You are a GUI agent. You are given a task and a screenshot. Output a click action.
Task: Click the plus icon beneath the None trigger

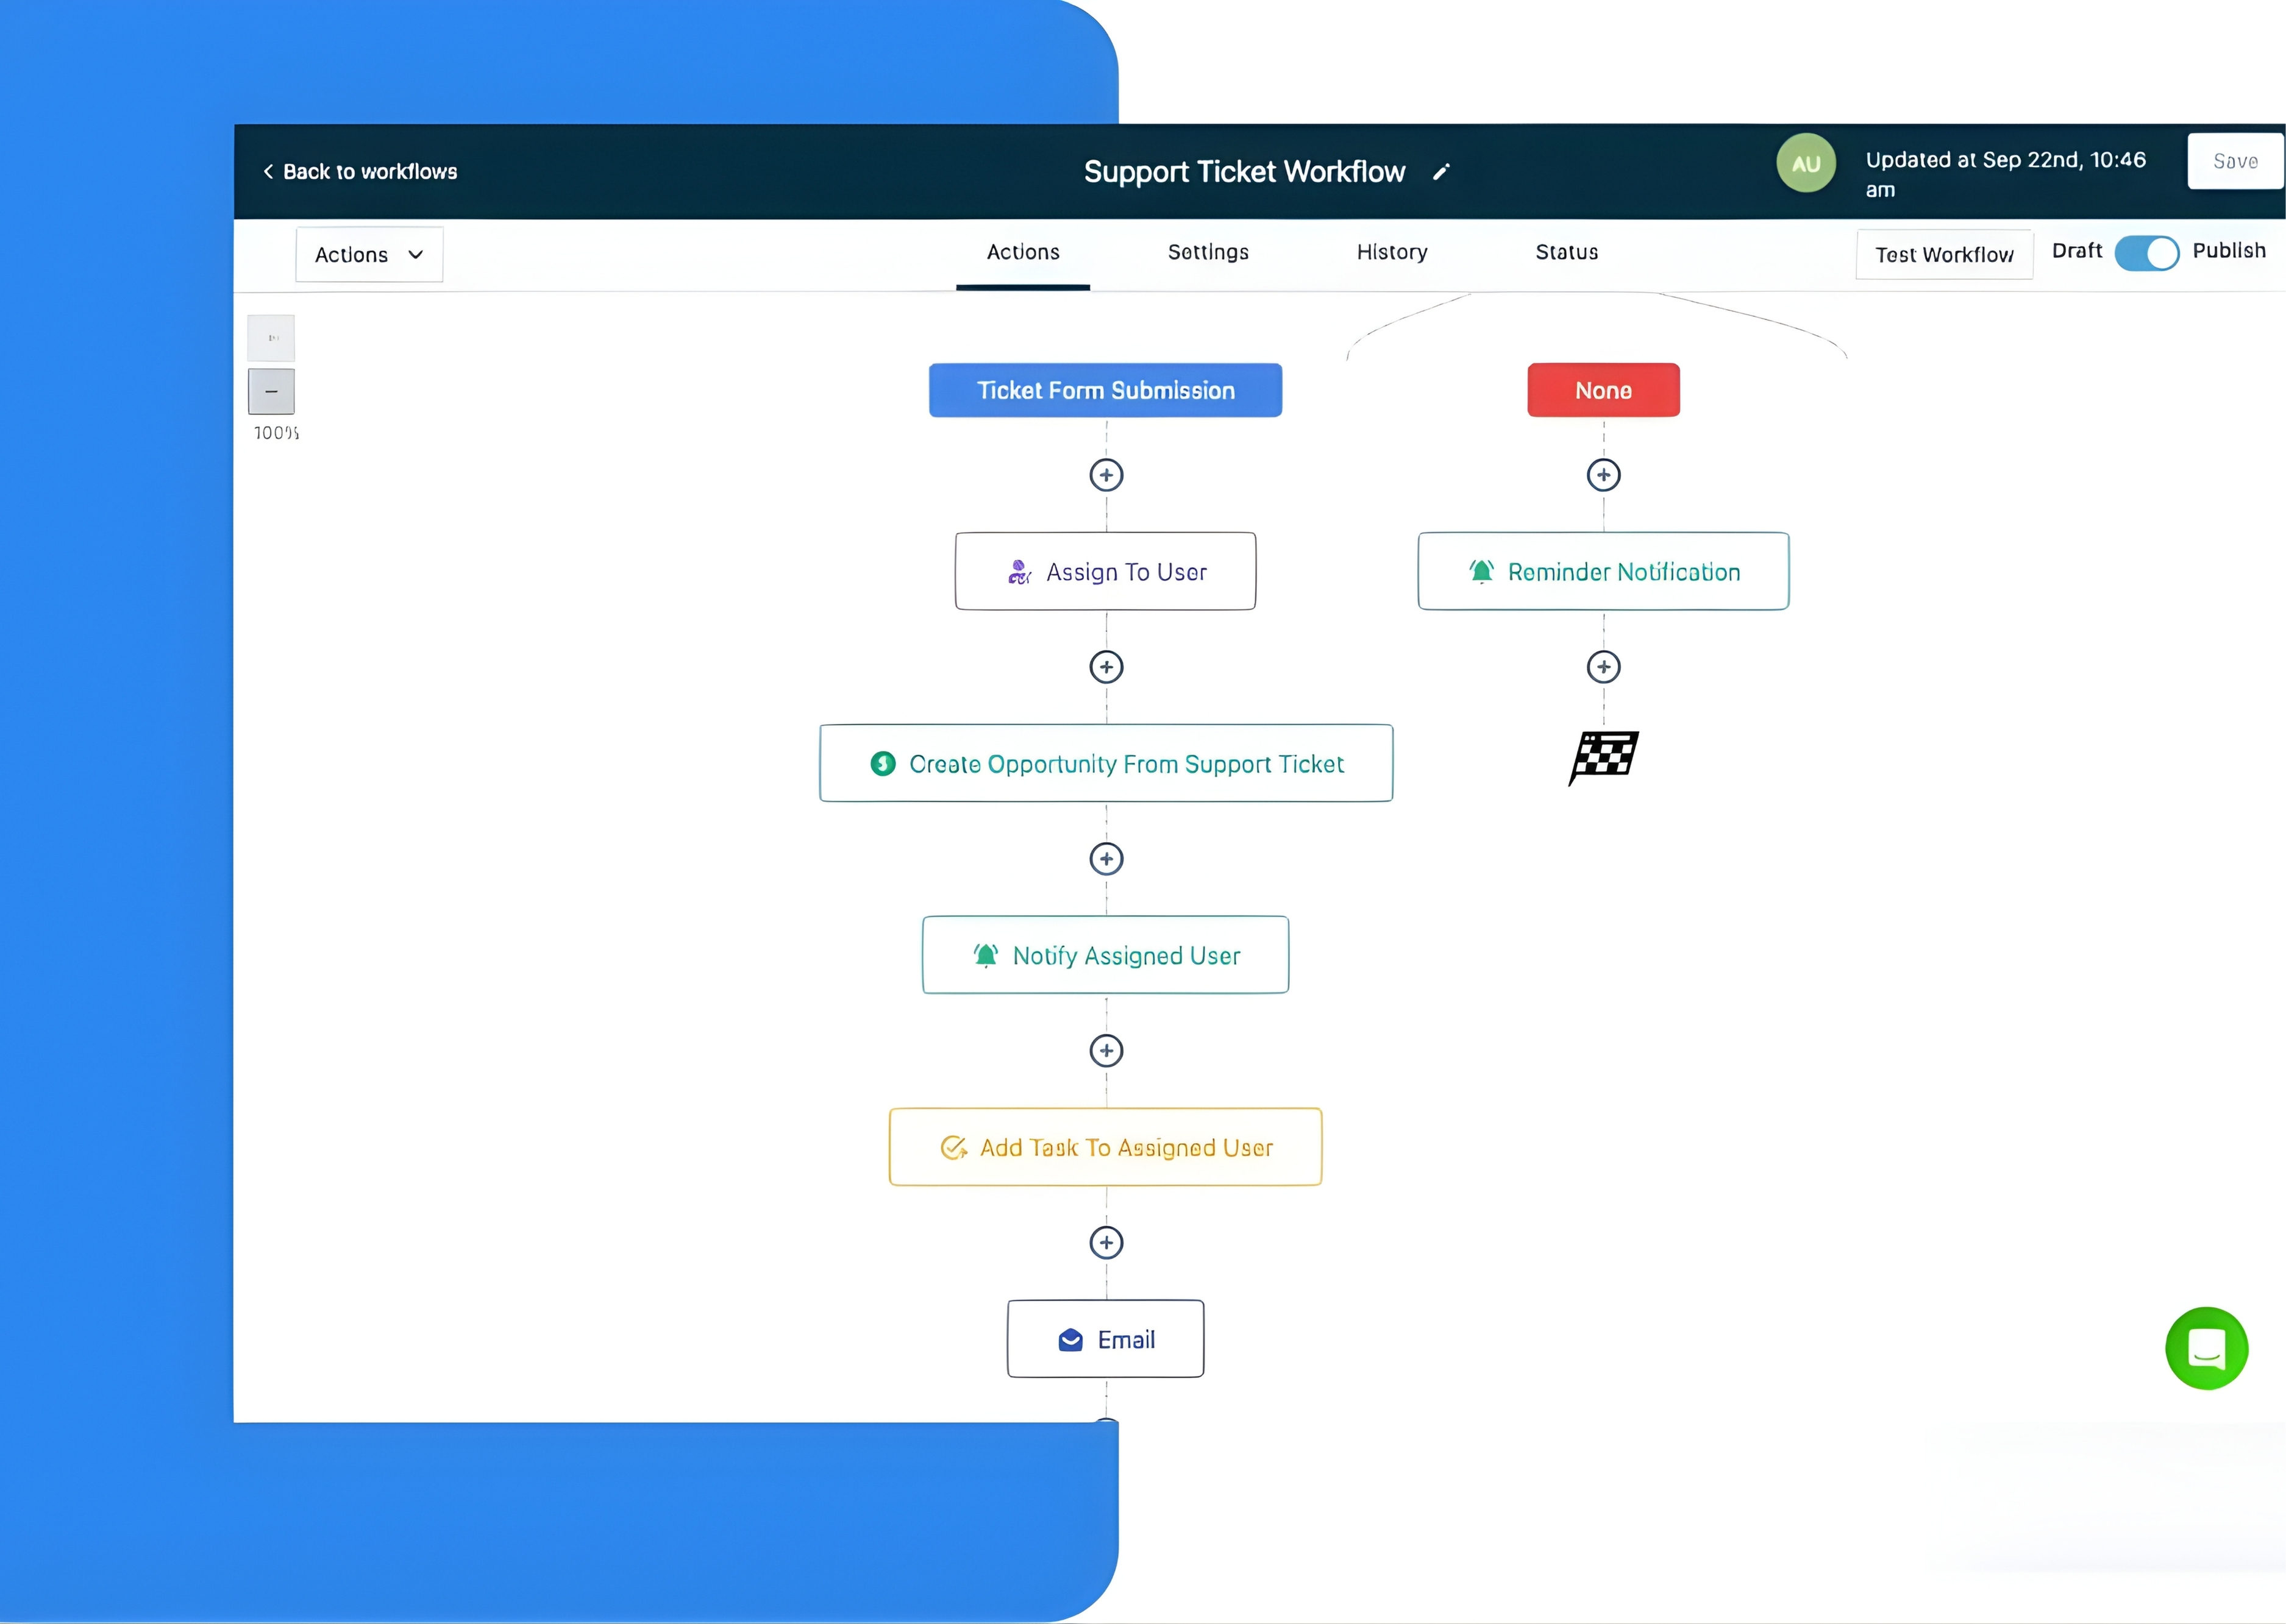1603,474
